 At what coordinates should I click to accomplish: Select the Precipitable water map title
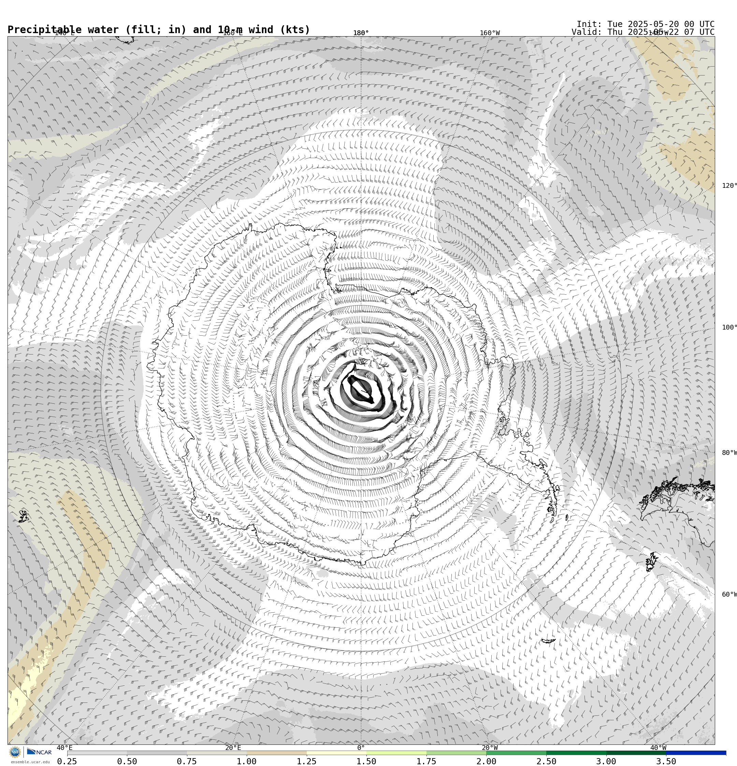pos(159,30)
